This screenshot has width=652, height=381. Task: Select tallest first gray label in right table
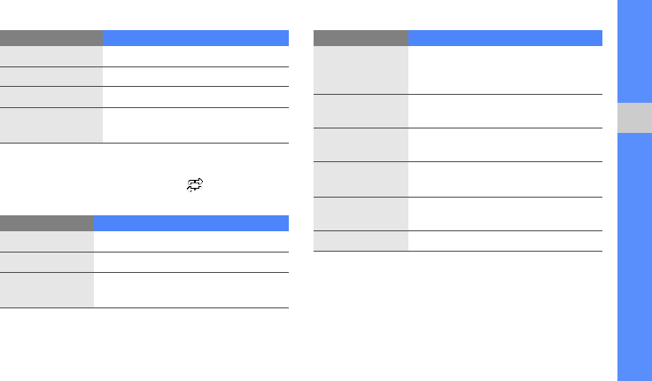pos(361,69)
